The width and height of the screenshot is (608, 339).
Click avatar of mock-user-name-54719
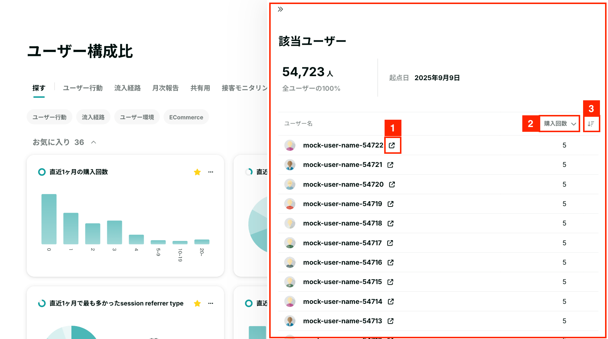[290, 204]
